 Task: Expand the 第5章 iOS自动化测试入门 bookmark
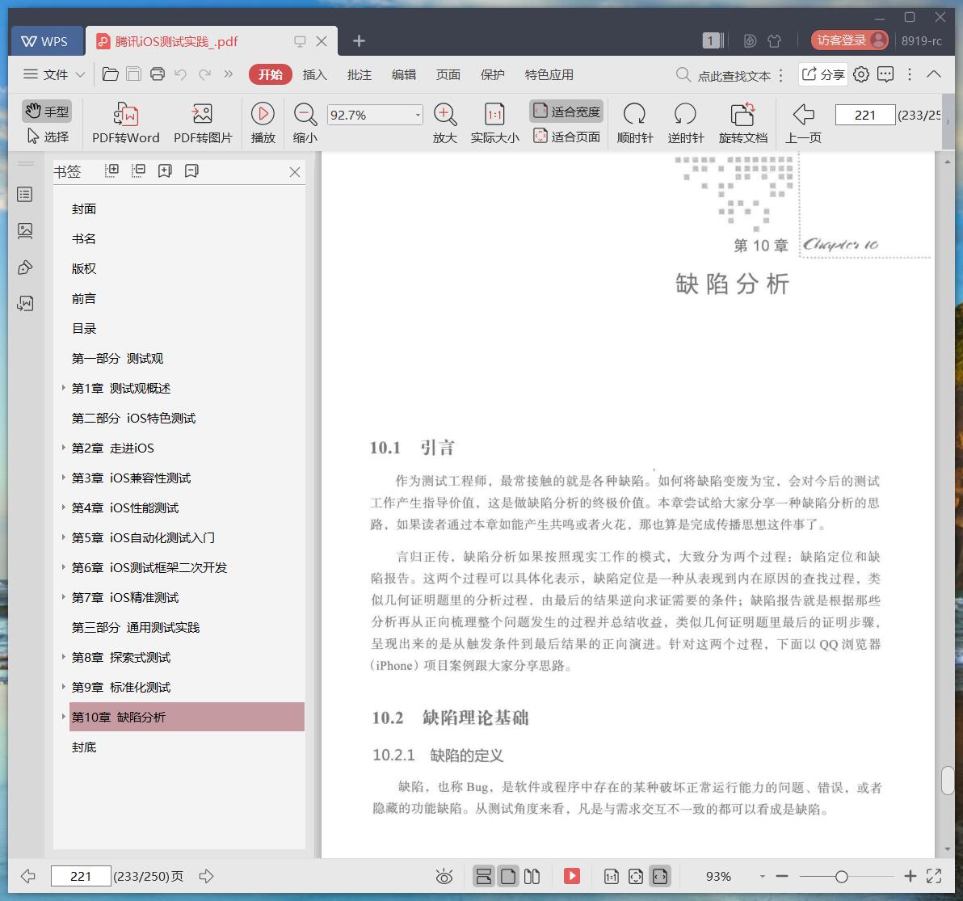pyautogui.click(x=63, y=537)
